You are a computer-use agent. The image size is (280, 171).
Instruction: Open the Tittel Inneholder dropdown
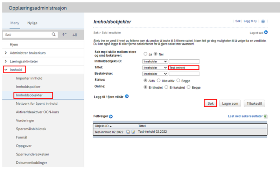(x=155, y=68)
